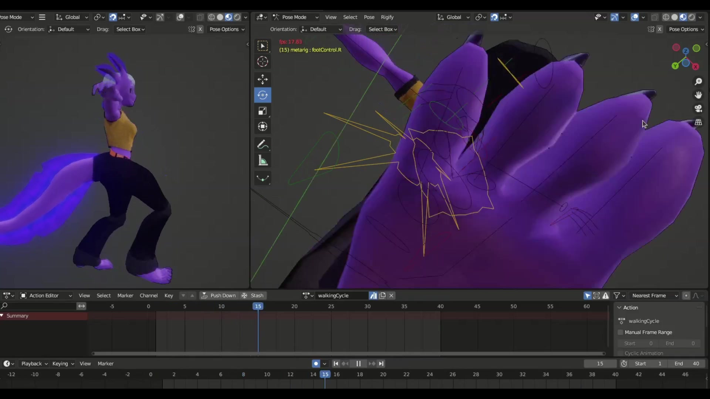Jump to previous keyframe

click(345, 364)
